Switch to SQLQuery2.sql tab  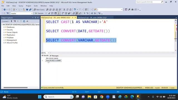[x=92, y=17]
